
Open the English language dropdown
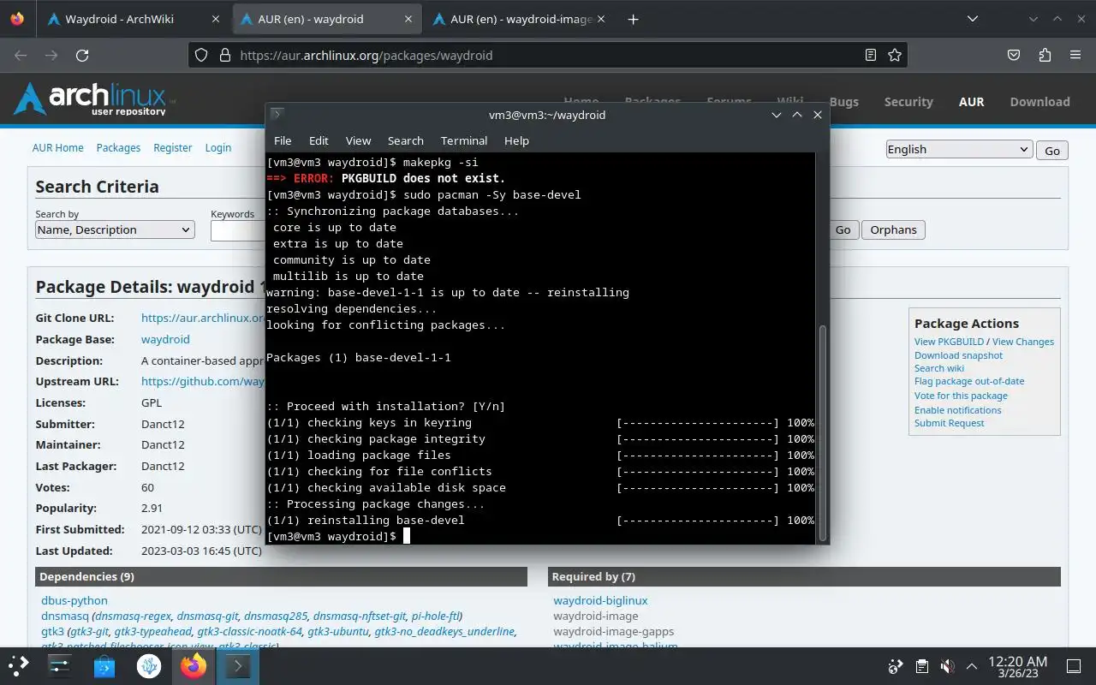pyautogui.click(x=959, y=149)
